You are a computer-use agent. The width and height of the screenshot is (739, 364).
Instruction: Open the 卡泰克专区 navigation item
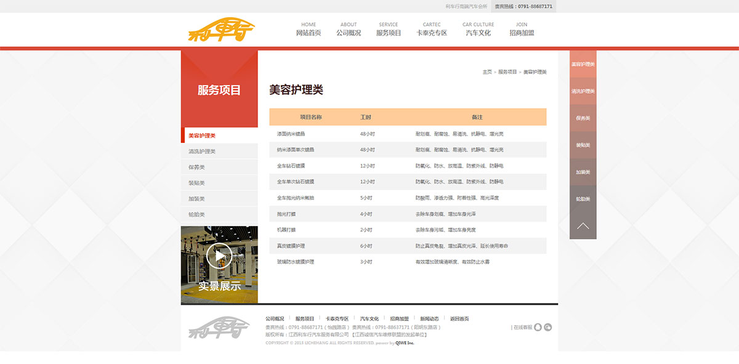click(x=432, y=30)
